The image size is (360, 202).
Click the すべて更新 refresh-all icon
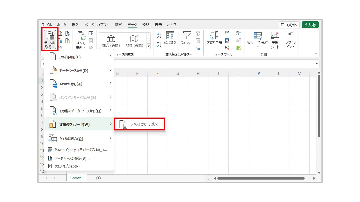(x=81, y=36)
